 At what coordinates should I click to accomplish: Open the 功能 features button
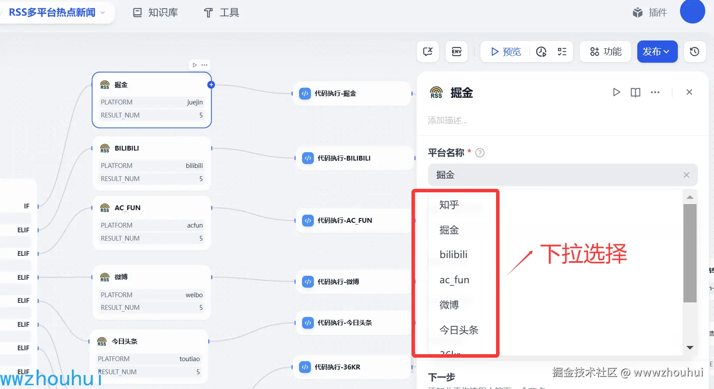[x=605, y=52]
